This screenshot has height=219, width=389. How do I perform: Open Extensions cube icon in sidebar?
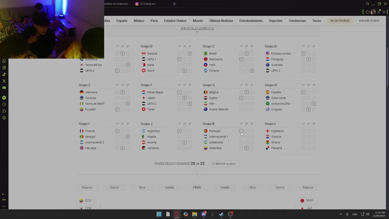pos(4,111)
